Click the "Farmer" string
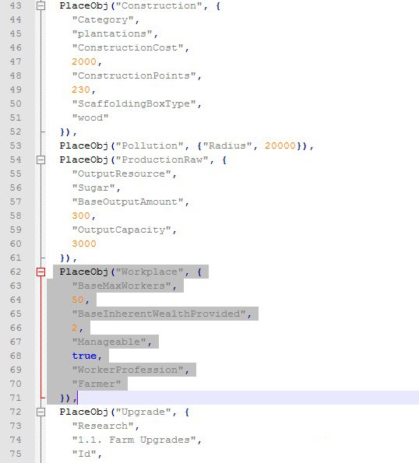Viewport: 419px width, 463px height. [x=97, y=384]
